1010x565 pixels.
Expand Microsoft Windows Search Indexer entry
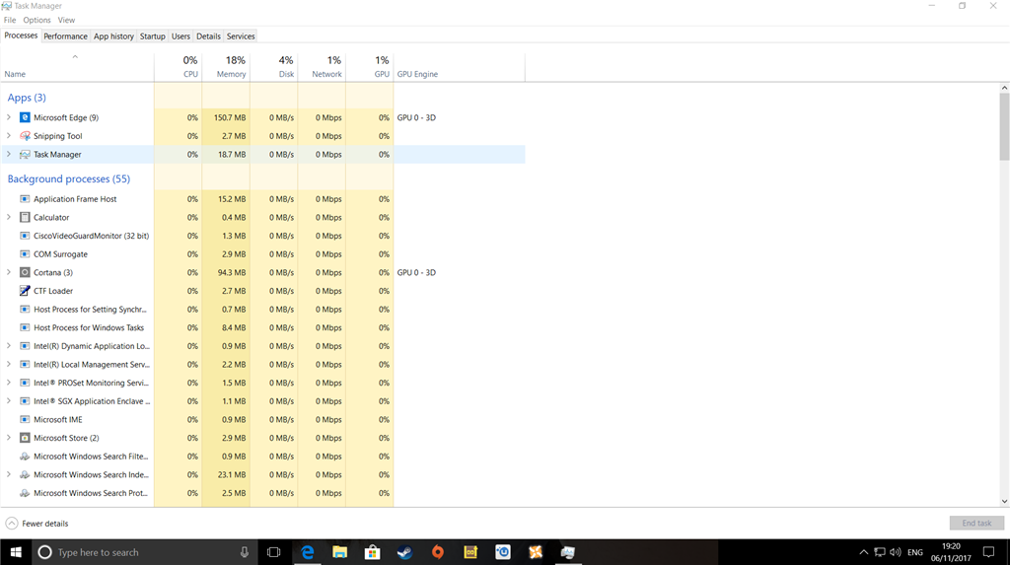(x=9, y=475)
